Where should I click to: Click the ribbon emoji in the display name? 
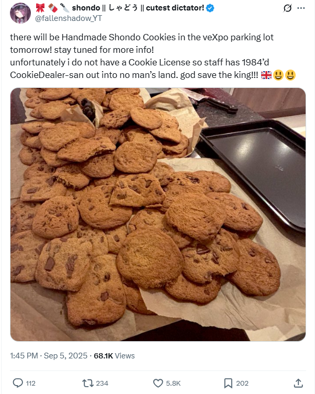[40, 8]
